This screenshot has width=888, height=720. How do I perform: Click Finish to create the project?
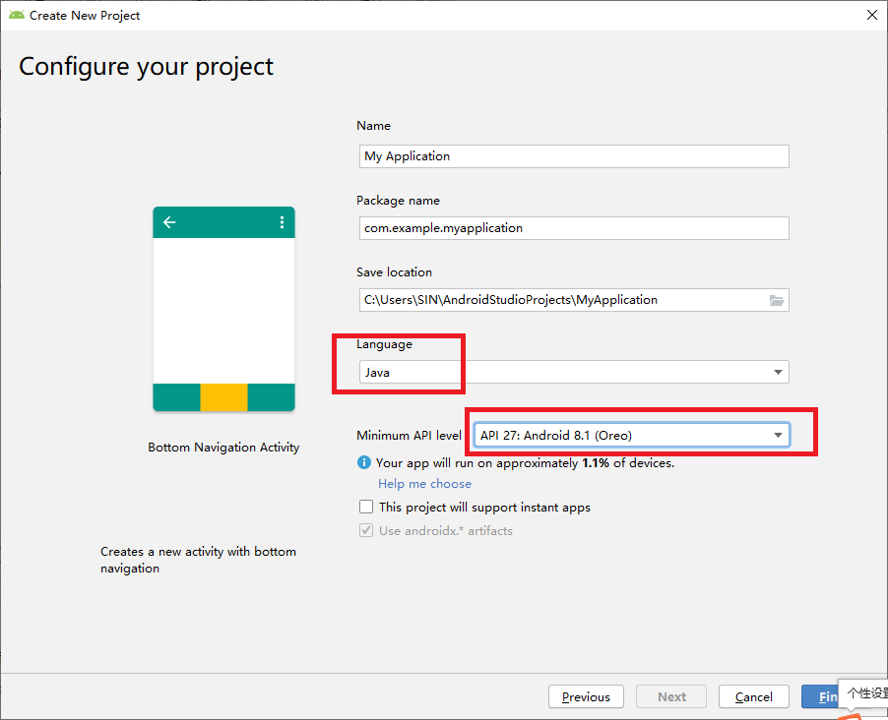click(x=821, y=696)
